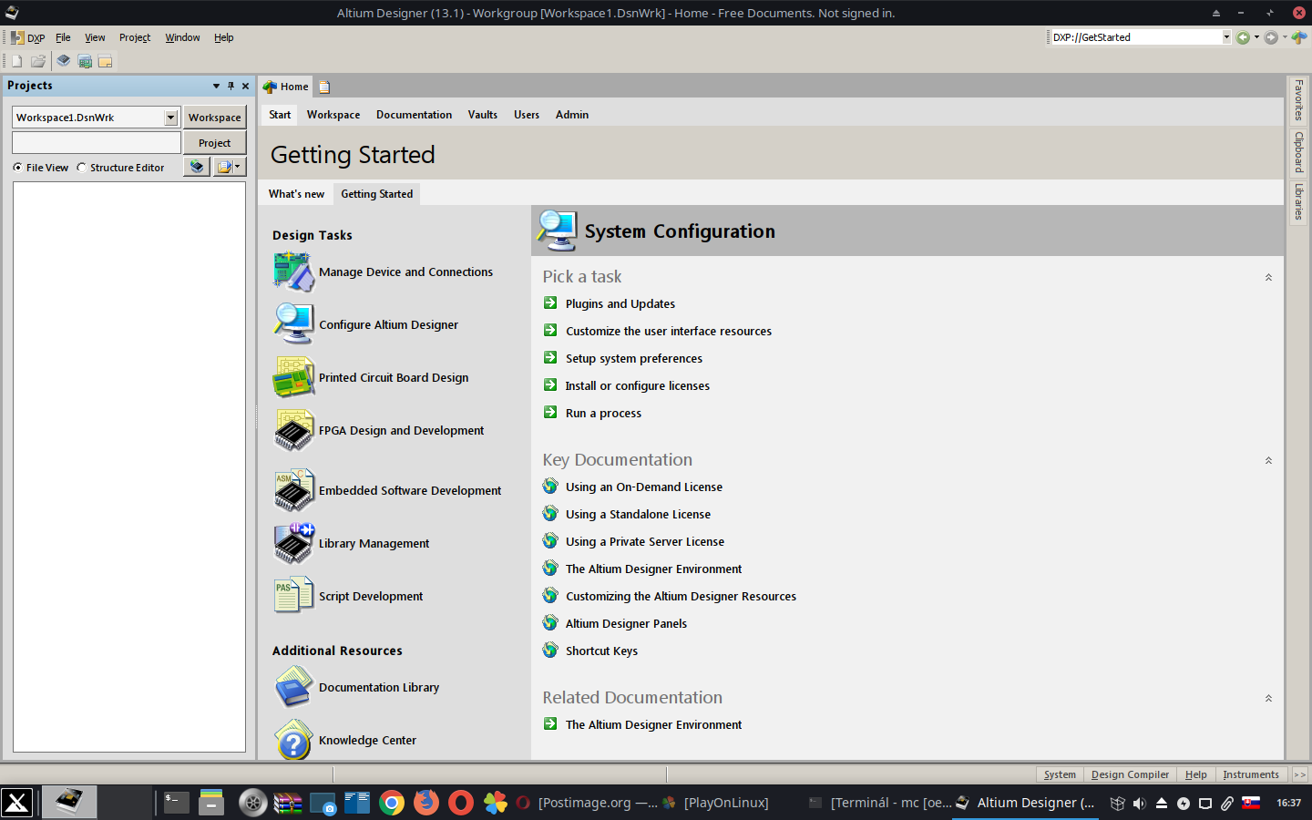Open the View menu

[95, 37]
